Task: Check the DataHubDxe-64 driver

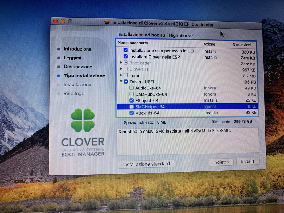Action: 131,94
